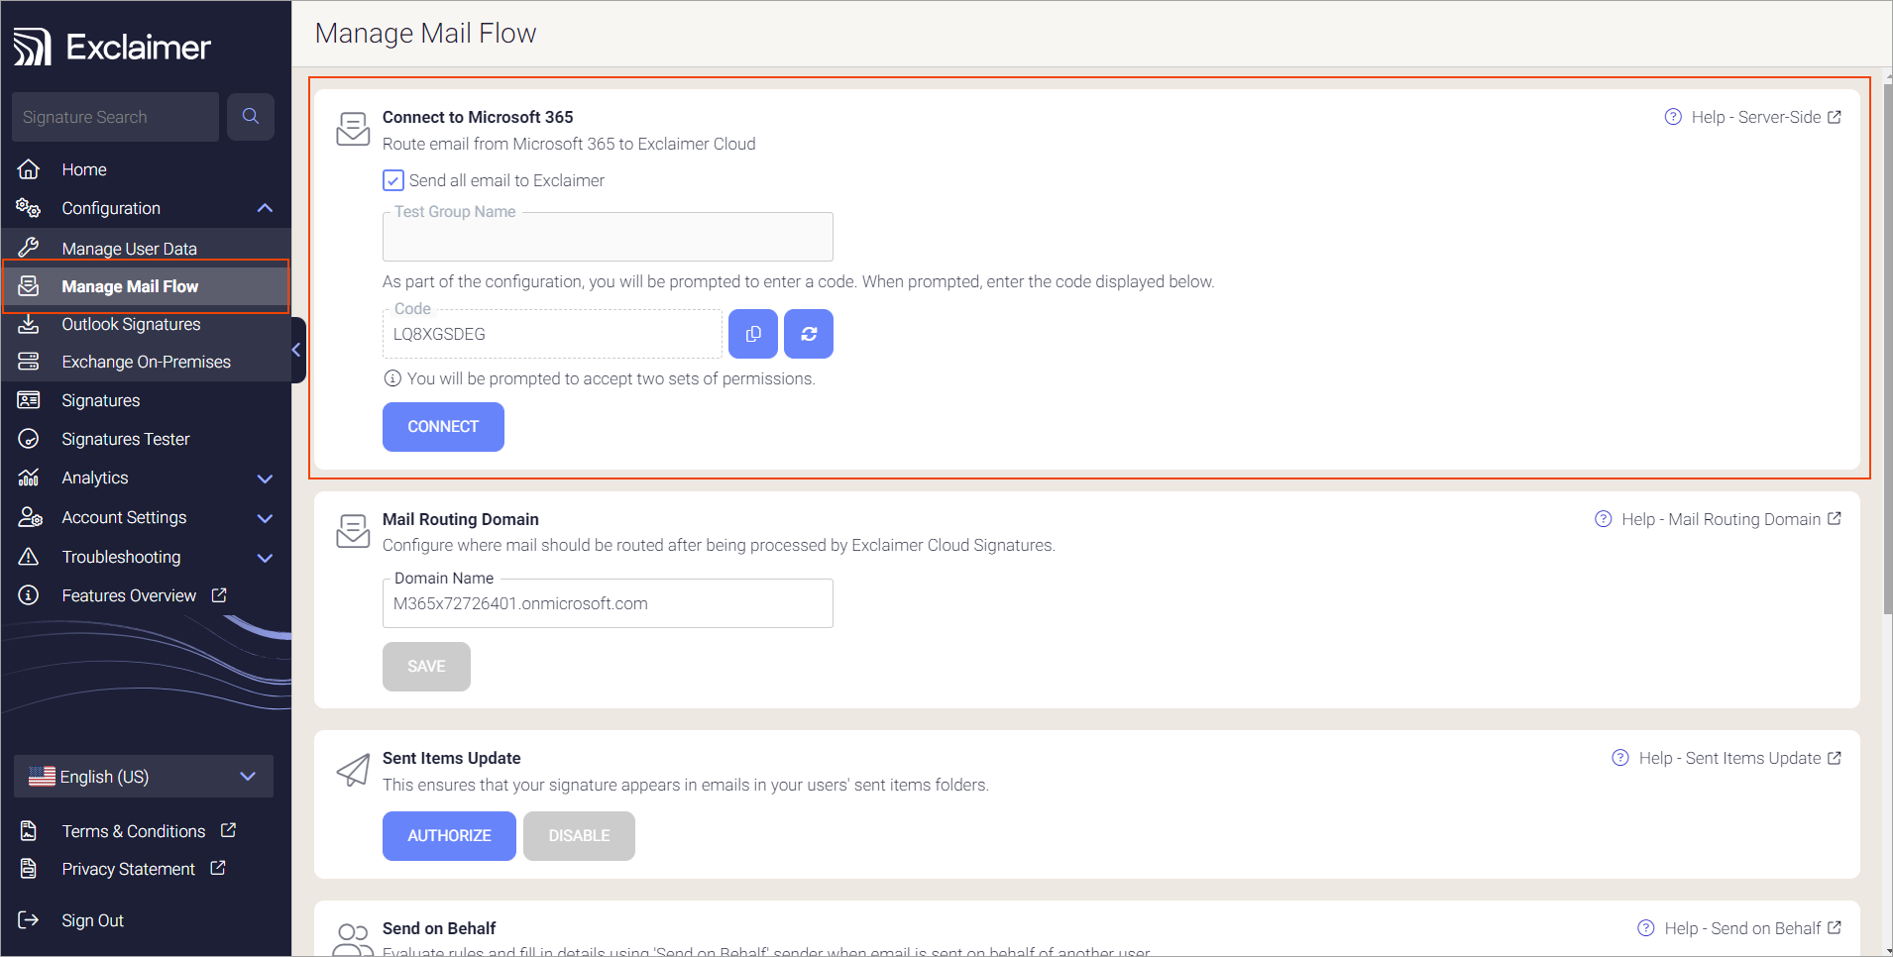The image size is (1893, 957).
Task: Uncheck Send all email to Exclaimer
Action: click(x=392, y=179)
